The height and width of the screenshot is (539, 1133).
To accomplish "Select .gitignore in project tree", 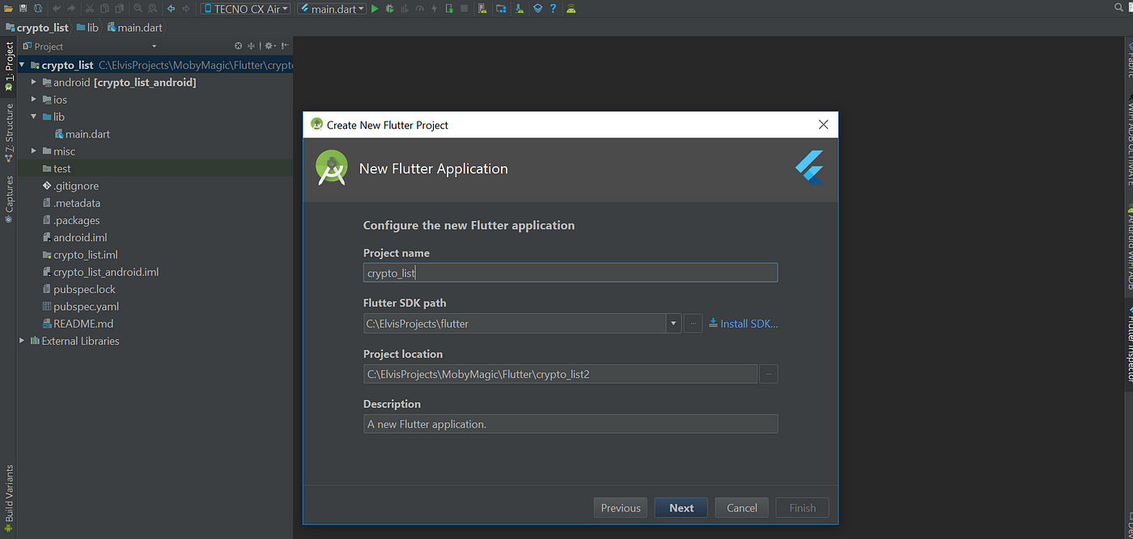I will pos(69,186).
